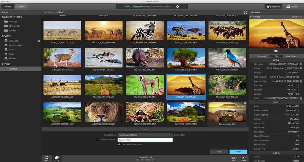
Task: Eject the ALPHA 7S II device
Action: (39, 41)
